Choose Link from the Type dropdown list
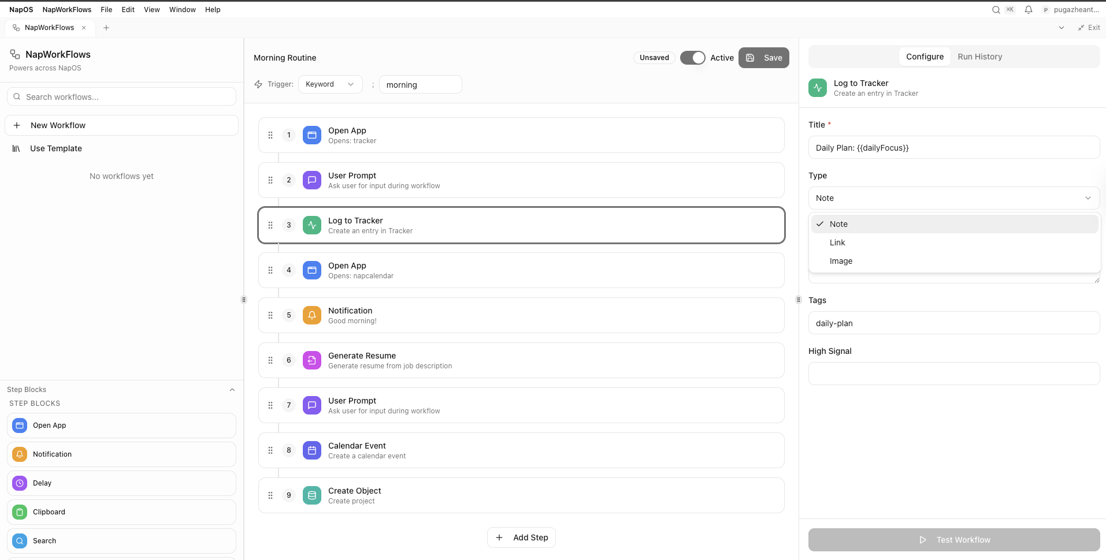 click(837, 242)
